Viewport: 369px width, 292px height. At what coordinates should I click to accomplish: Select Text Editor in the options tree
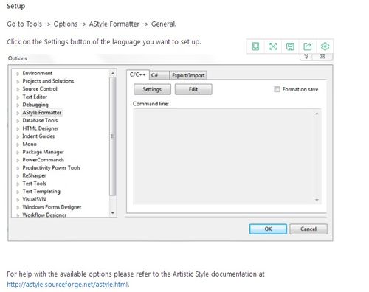pyautogui.click(x=35, y=97)
